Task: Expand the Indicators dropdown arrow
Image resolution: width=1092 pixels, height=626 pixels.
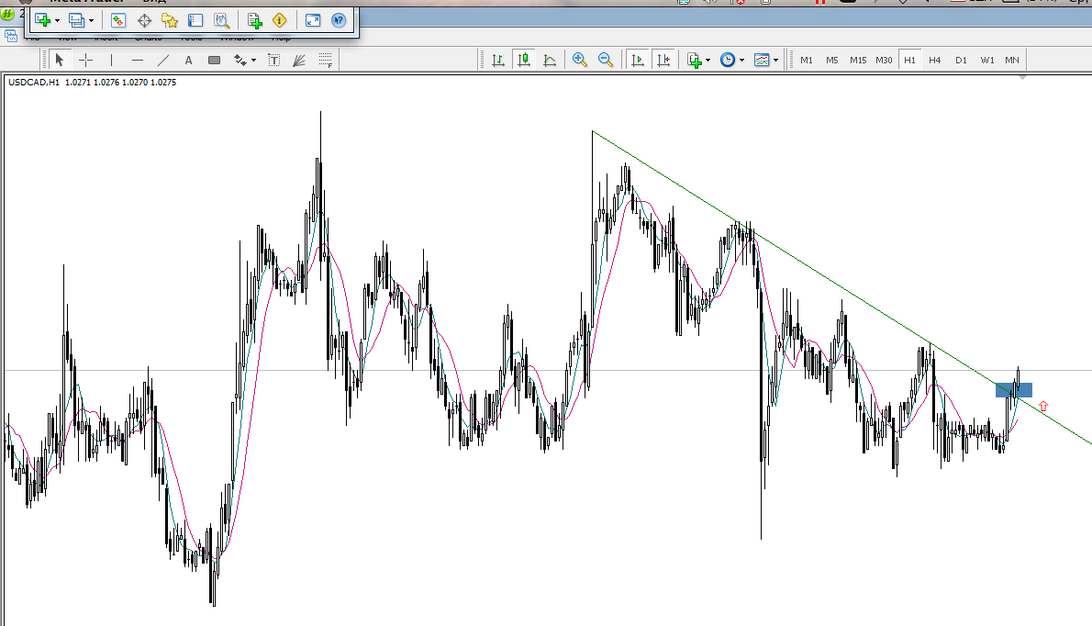Action: pos(708,61)
